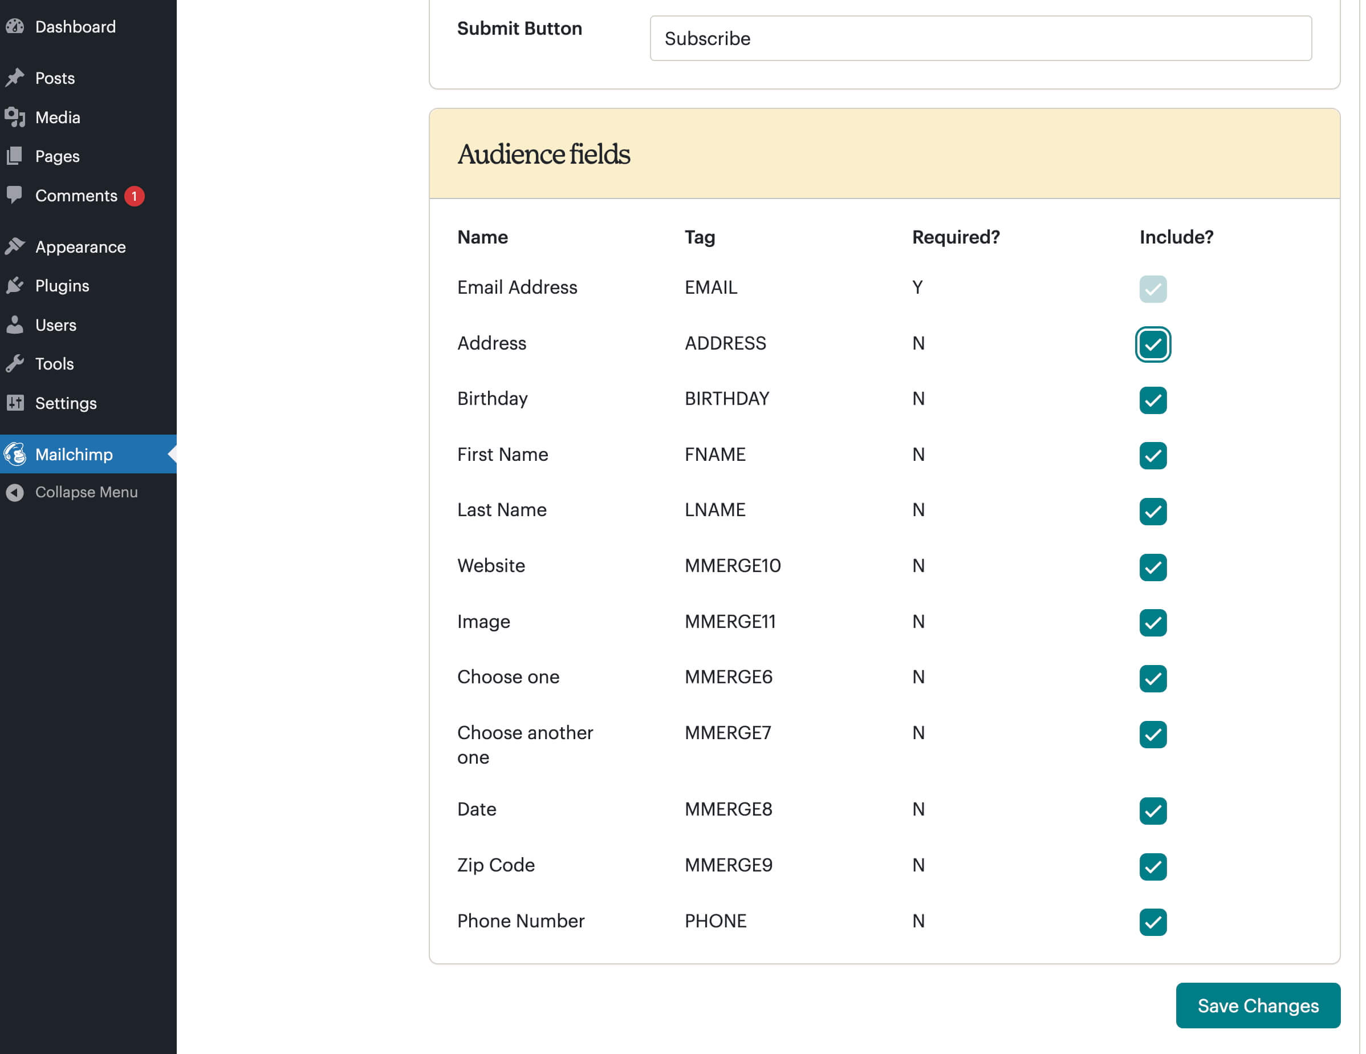Uncheck the Image include checkbox
Image resolution: width=1366 pixels, height=1054 pixels.
tap(1153, 622)
